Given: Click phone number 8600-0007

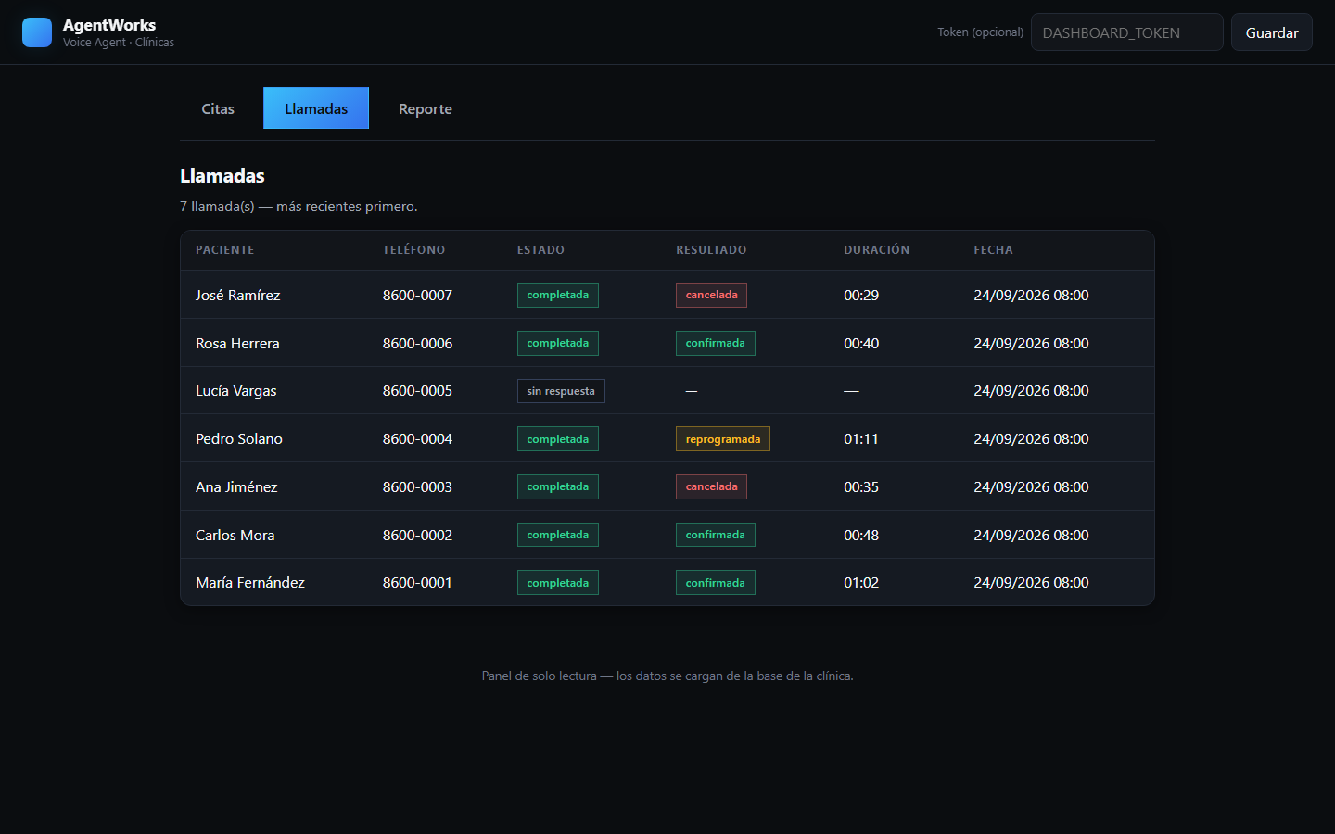Looking at the screenshot, I should 417,295.
